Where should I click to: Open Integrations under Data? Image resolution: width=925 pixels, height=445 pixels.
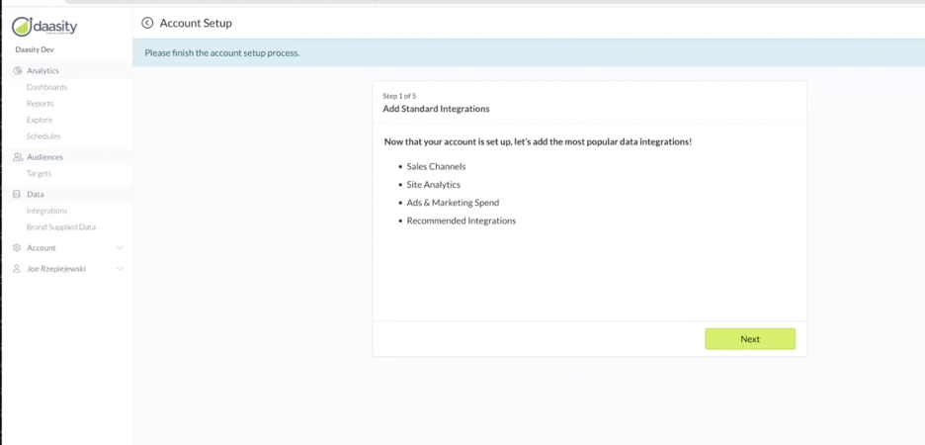pyautogui.click(x=46, y=211)
